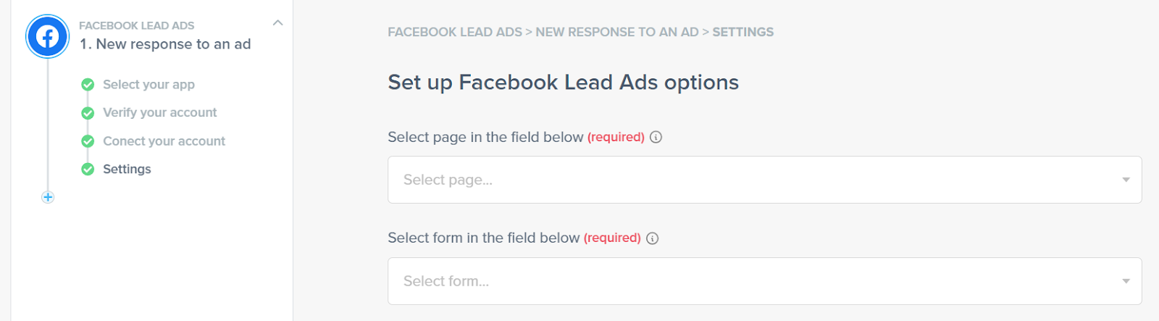Select the Settings step in sidebar
The width and height of the screenshot is (1159, 321).
[127, 170]
